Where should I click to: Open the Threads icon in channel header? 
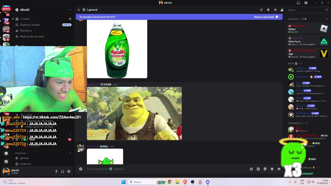point(261,10)
